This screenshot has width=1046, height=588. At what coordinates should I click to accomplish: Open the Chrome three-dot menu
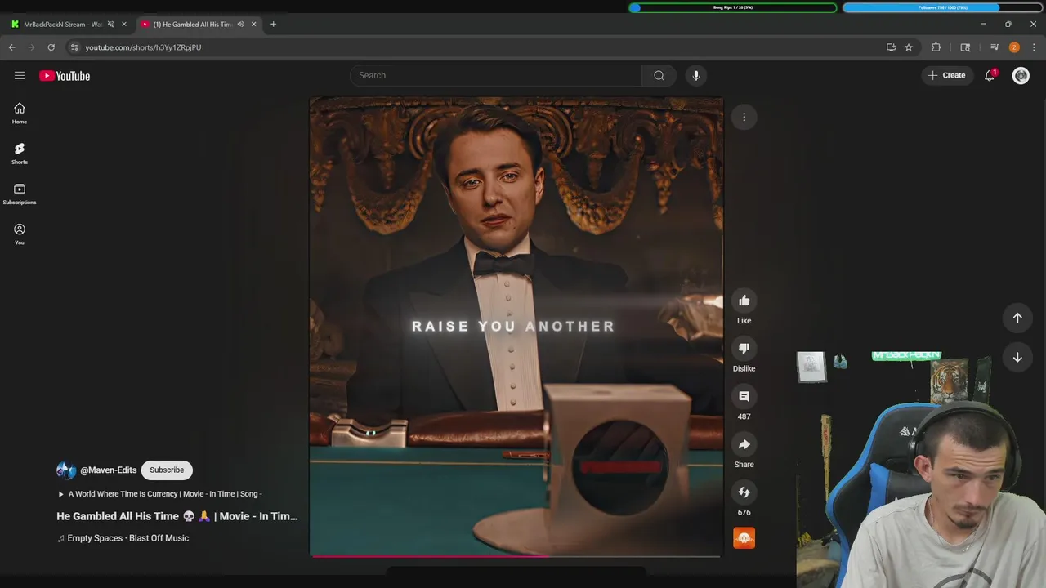[1034, 47]
